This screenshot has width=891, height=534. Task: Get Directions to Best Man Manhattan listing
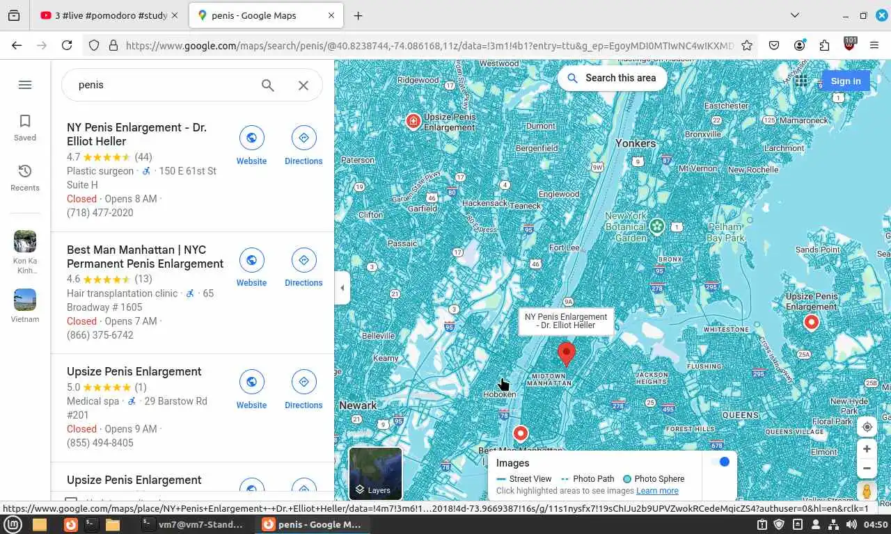(x=303, y=268)
